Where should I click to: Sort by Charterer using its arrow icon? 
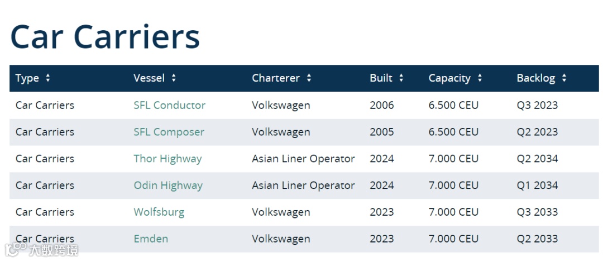tap(309, 78)
